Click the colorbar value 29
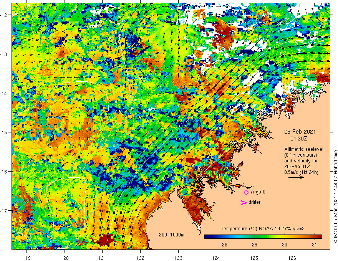Screen dimensions: 338x261 [x=255, y=244]
